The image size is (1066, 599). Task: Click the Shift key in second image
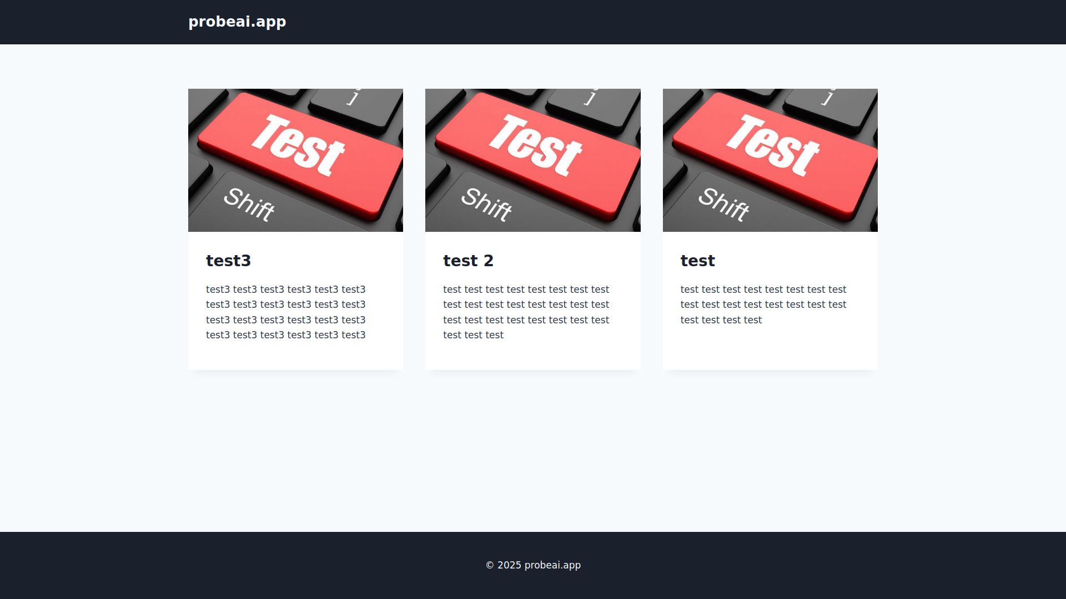pyautogui.click(x=486, y=204)
